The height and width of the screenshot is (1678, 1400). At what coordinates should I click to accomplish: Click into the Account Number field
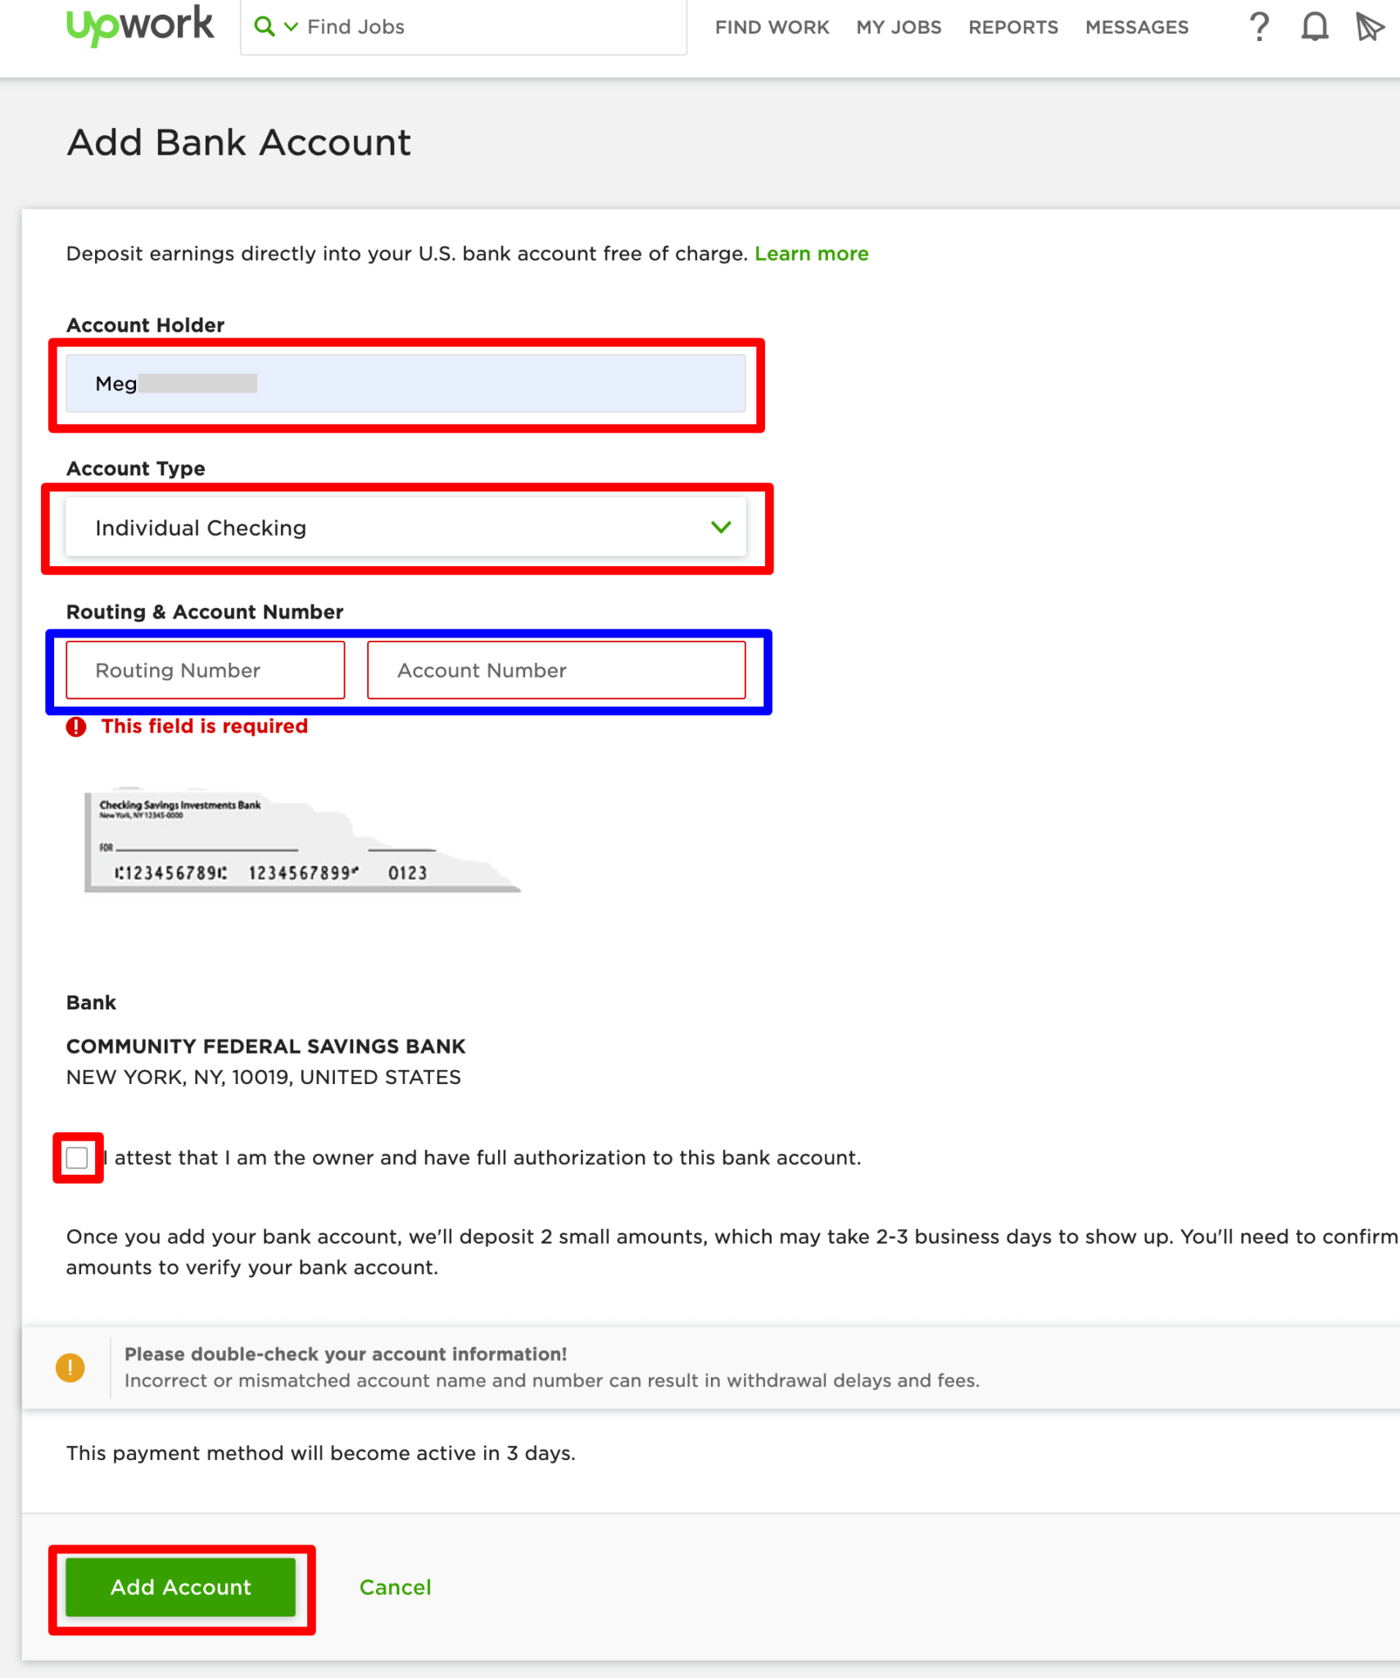click(555, 670)
